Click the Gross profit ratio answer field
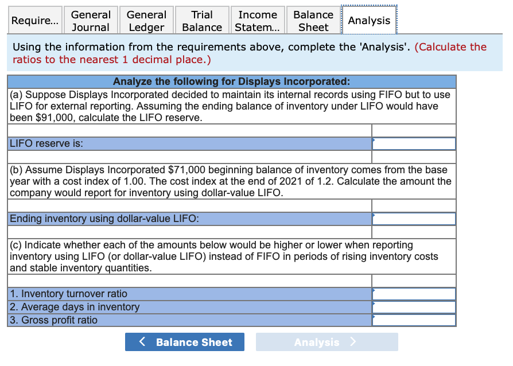Screen dimensions: 513x366 tap(413, 320)
